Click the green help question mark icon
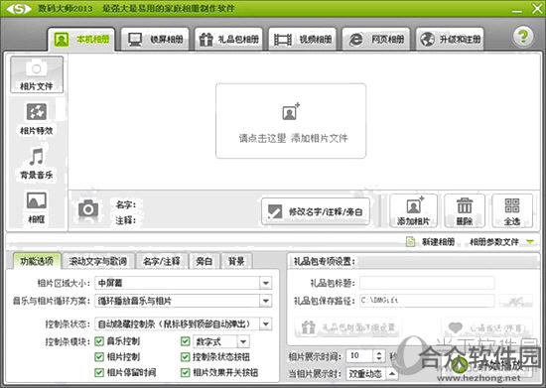This screenshot has height=388, width=546. [x=523, y=36]
